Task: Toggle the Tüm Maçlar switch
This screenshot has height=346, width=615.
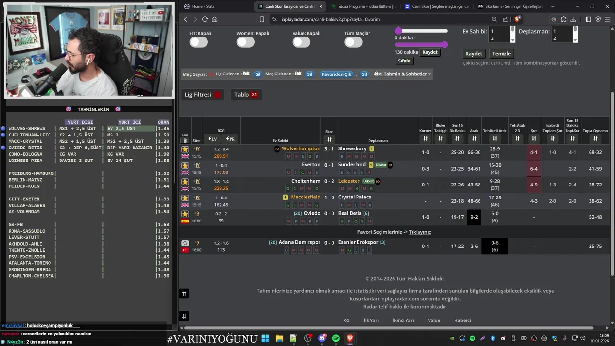Action: [x=354, y=42]
